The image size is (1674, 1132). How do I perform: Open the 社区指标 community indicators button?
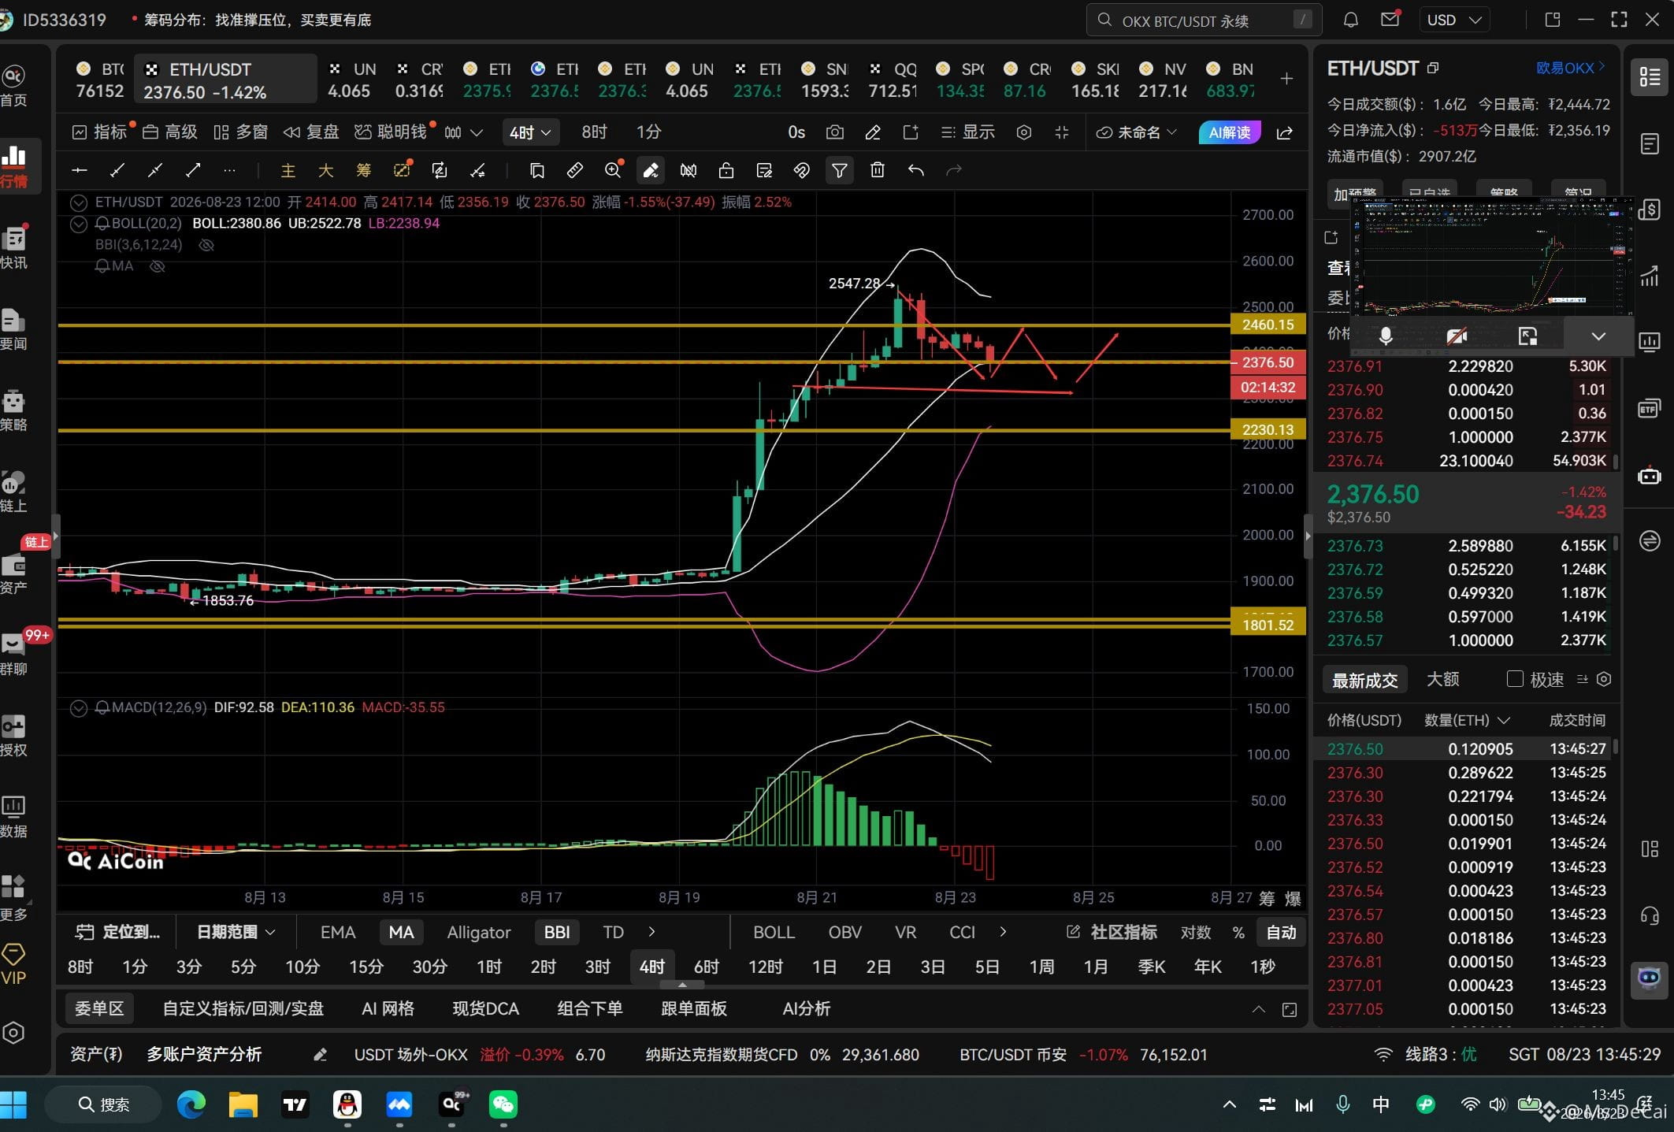pyautogui.click(x=1112, y=933)
